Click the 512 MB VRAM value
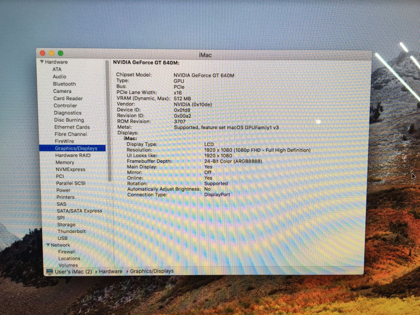The height and width of the screenshot is (315, 420). click(182, 99)
